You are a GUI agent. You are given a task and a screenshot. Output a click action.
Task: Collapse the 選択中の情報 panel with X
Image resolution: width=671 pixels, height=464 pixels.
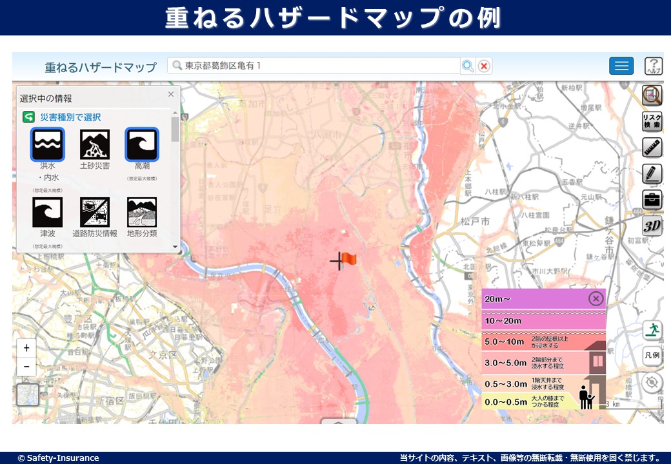(x=171, y=94)
